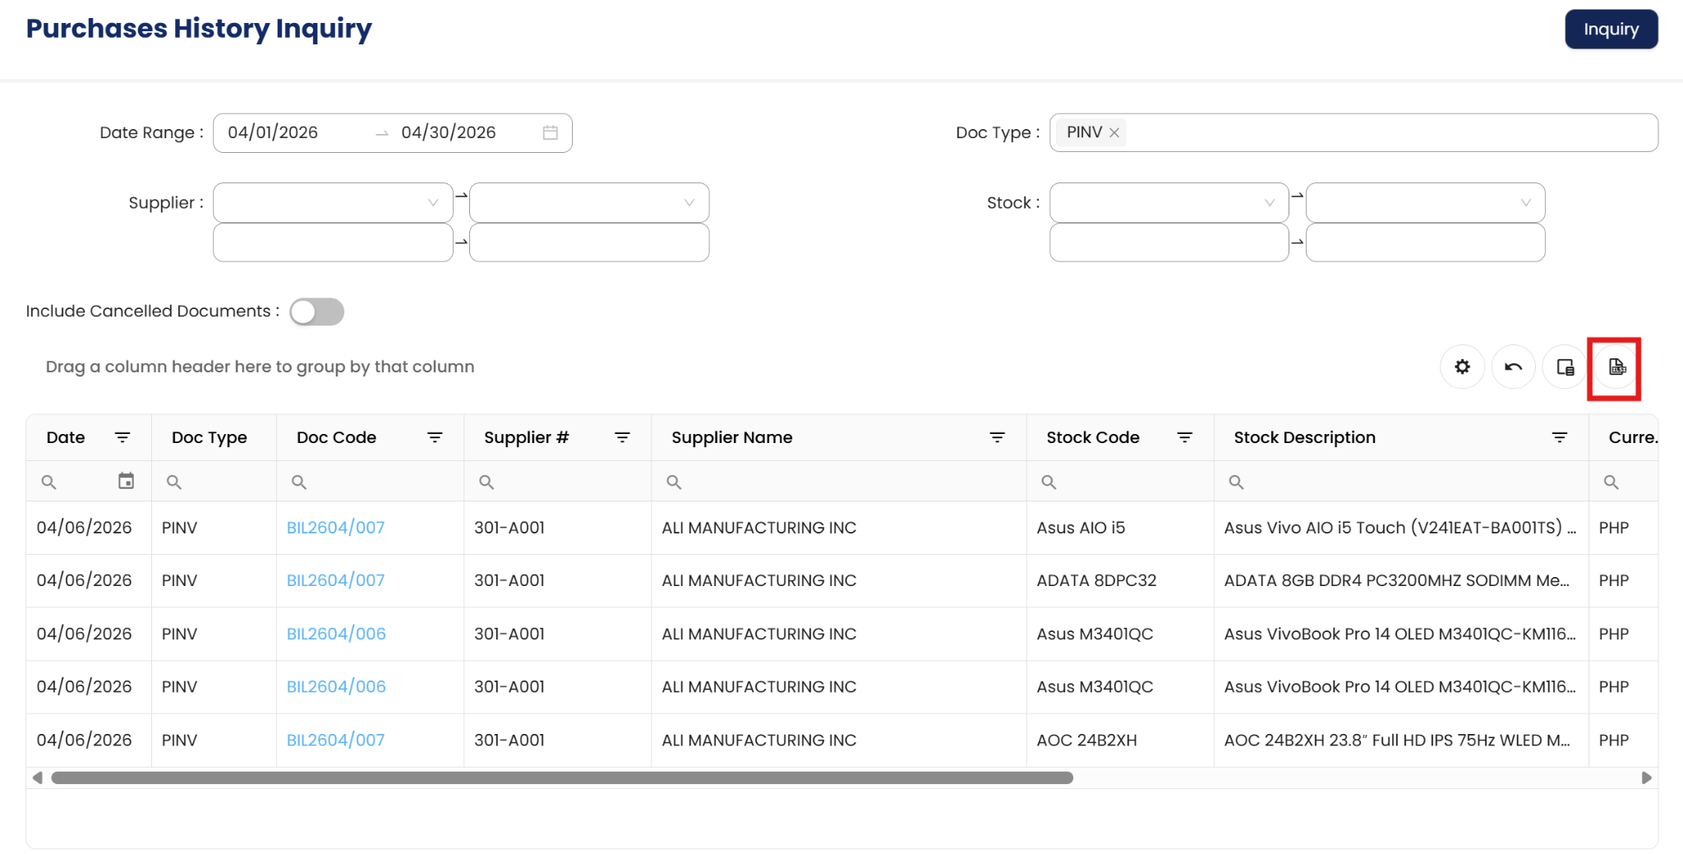
Task: Click the search magnifier under Stock Code column
Action: click(x=1049, y=482)
